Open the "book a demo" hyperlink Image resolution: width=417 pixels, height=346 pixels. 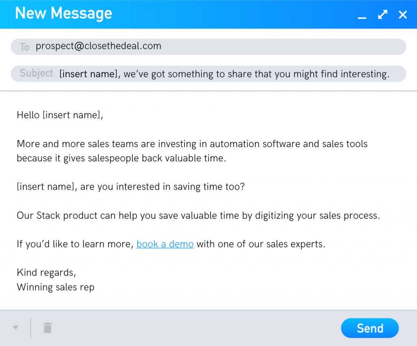coord(165,244)
